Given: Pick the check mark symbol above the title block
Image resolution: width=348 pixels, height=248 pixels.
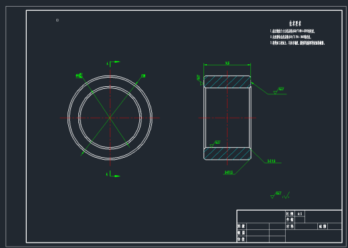Looking at the screenshot, I should (286, 195).
